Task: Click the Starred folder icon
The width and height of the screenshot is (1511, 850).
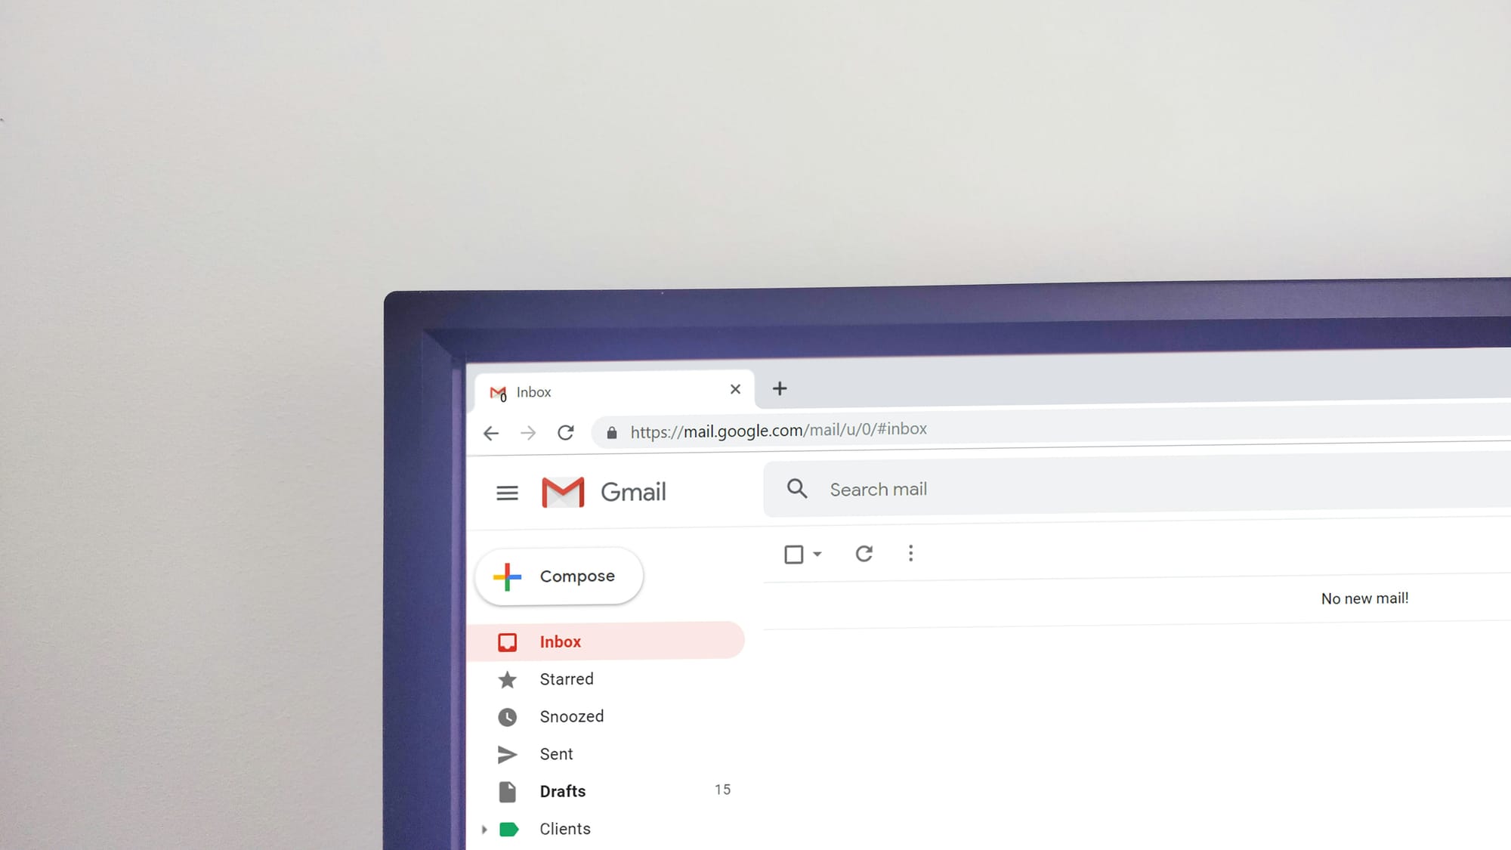Action: (508, 678)
